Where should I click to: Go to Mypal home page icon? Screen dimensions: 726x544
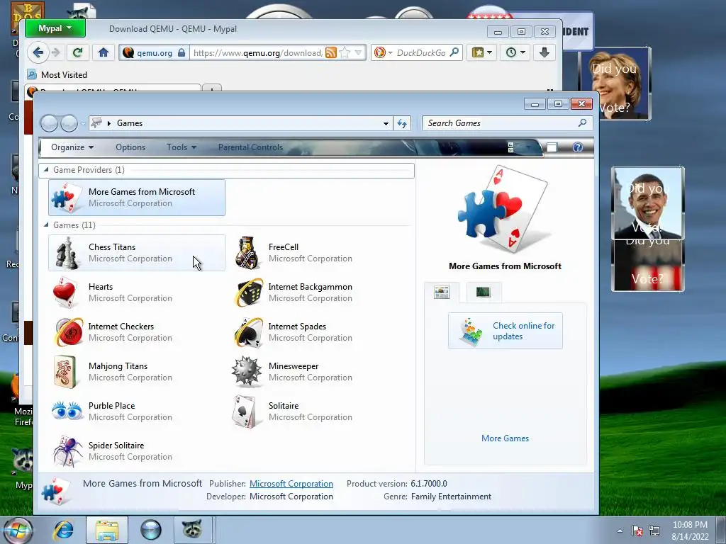point(104,52)
